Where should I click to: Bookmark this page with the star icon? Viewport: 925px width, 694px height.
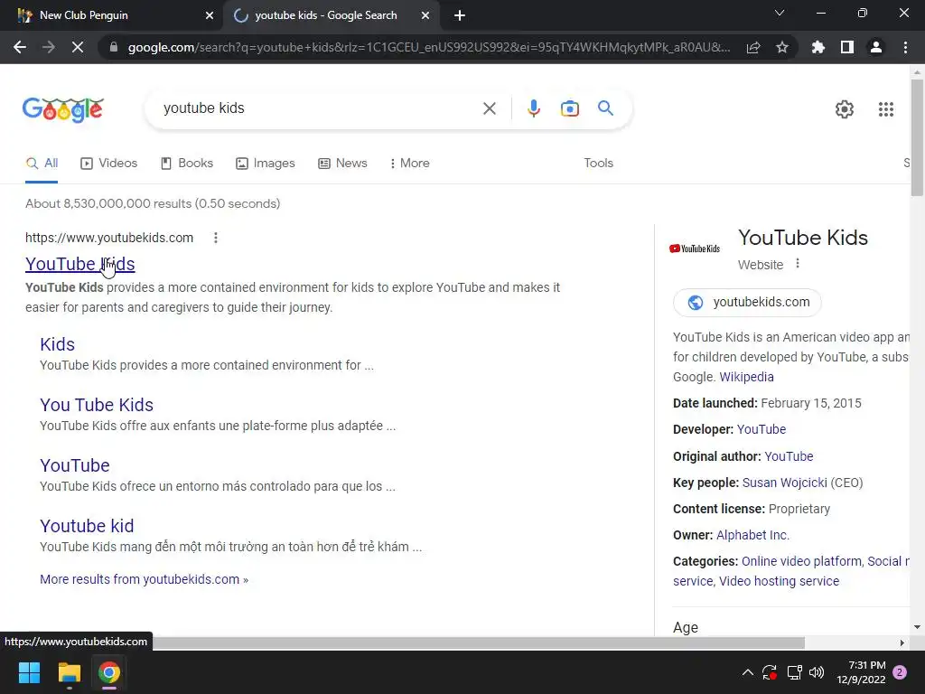(782, 47)
